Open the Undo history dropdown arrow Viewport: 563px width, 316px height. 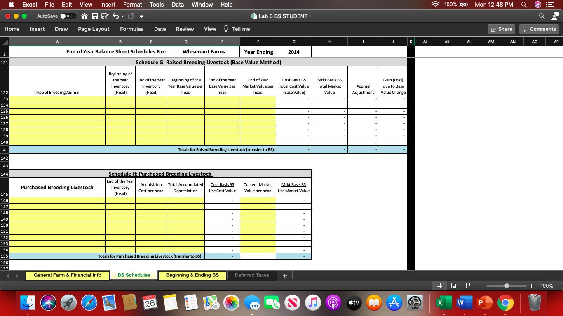[x=123, y=16]
